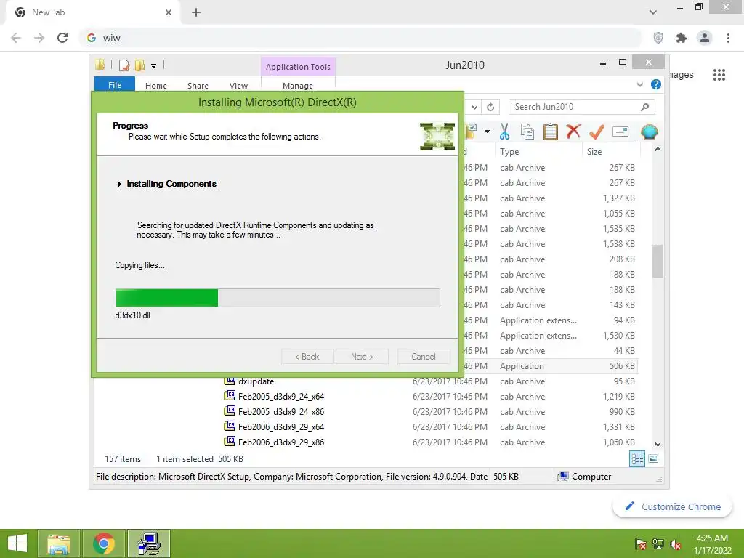This screenshot has width=744, height=558.
Task: Click the properties icon in Explorer quick access toolbar
Action: coord(124,65)
